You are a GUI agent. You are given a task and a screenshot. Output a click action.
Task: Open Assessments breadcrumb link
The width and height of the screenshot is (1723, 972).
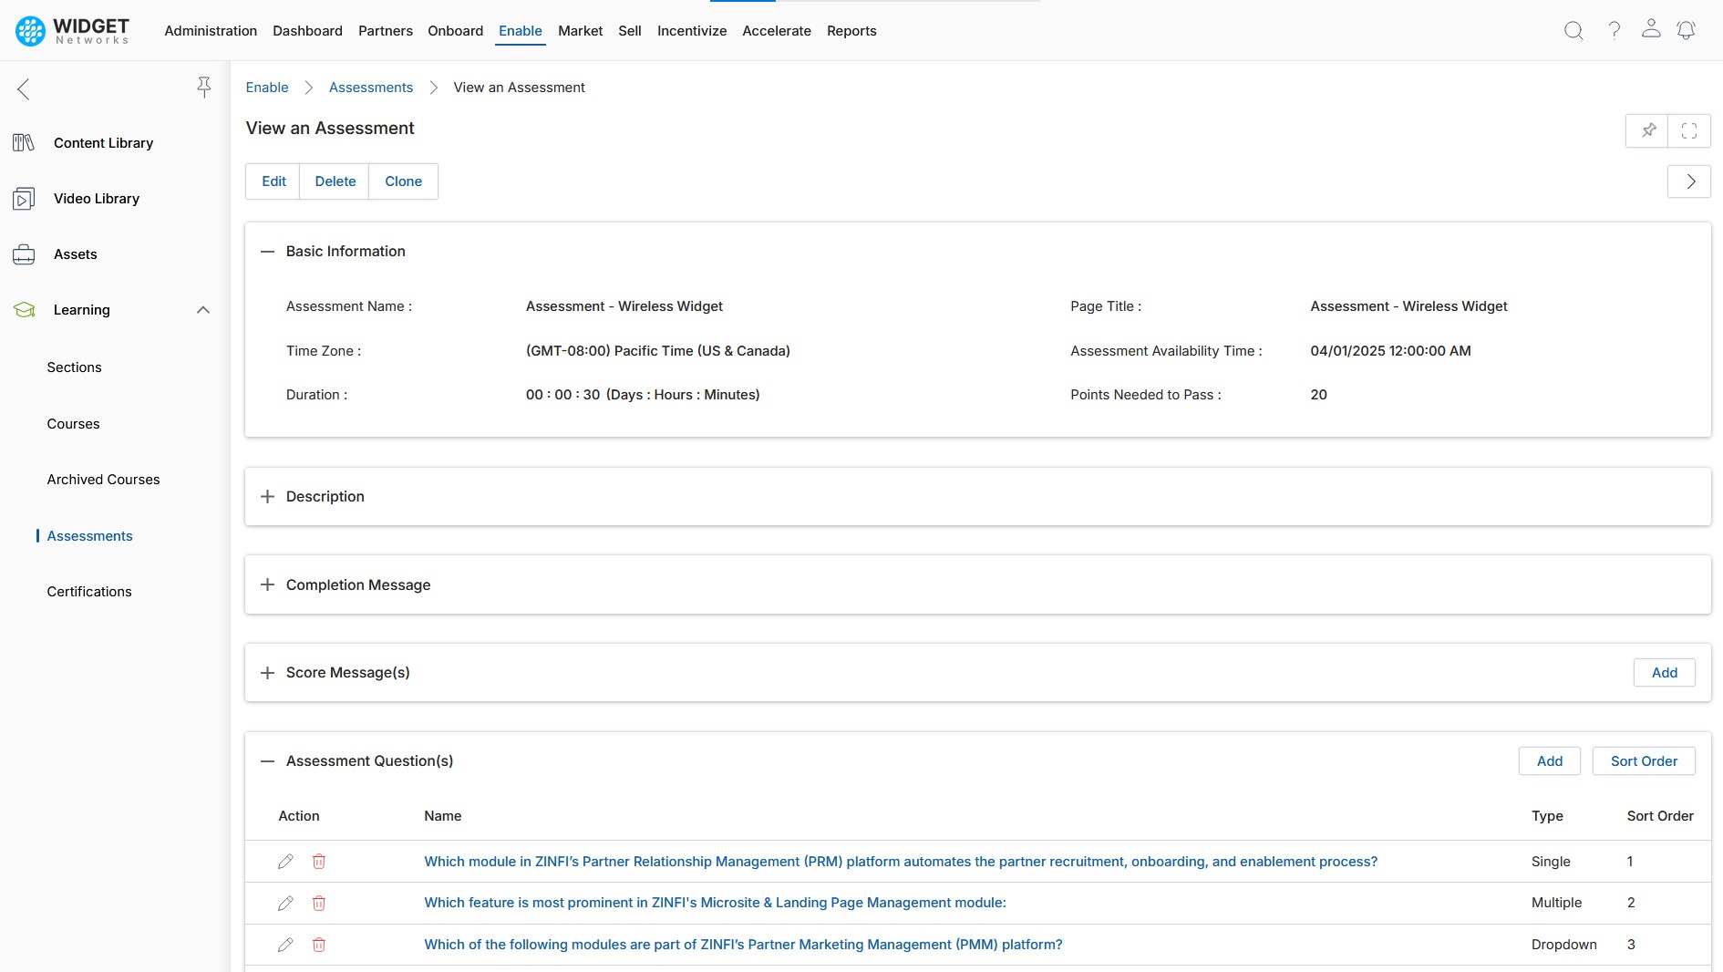[x=370, y=88]
